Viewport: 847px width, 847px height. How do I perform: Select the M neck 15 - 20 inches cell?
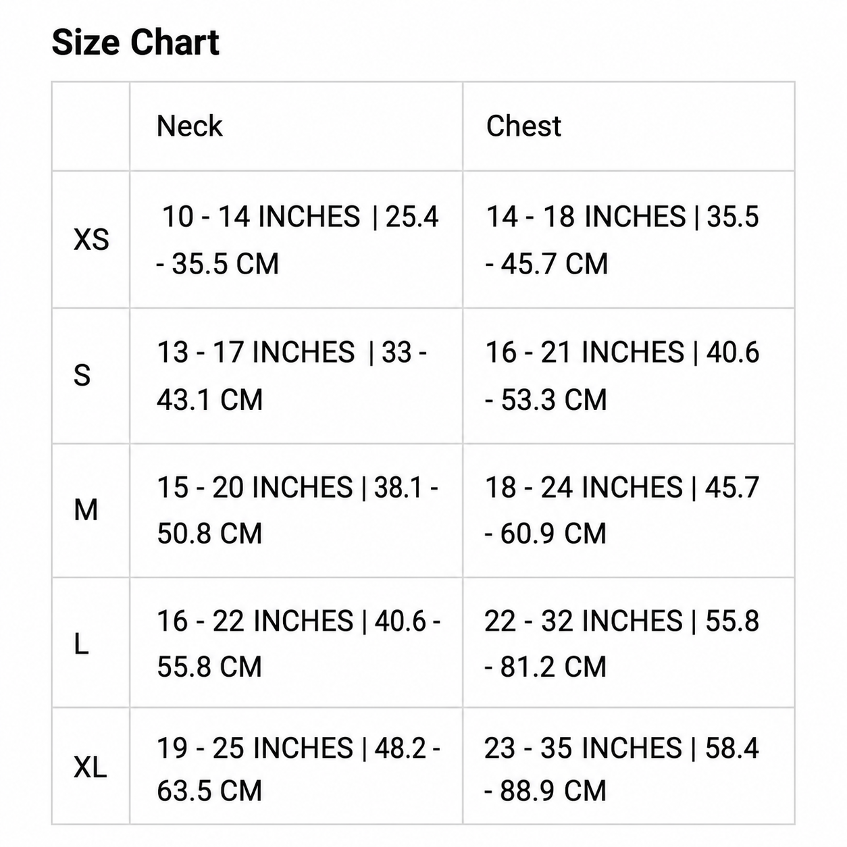(x=296, y=510)
